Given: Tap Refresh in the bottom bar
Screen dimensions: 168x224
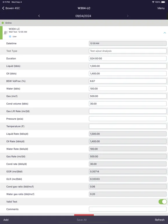Looking at the screenshot, I should (x=160, y=220).
